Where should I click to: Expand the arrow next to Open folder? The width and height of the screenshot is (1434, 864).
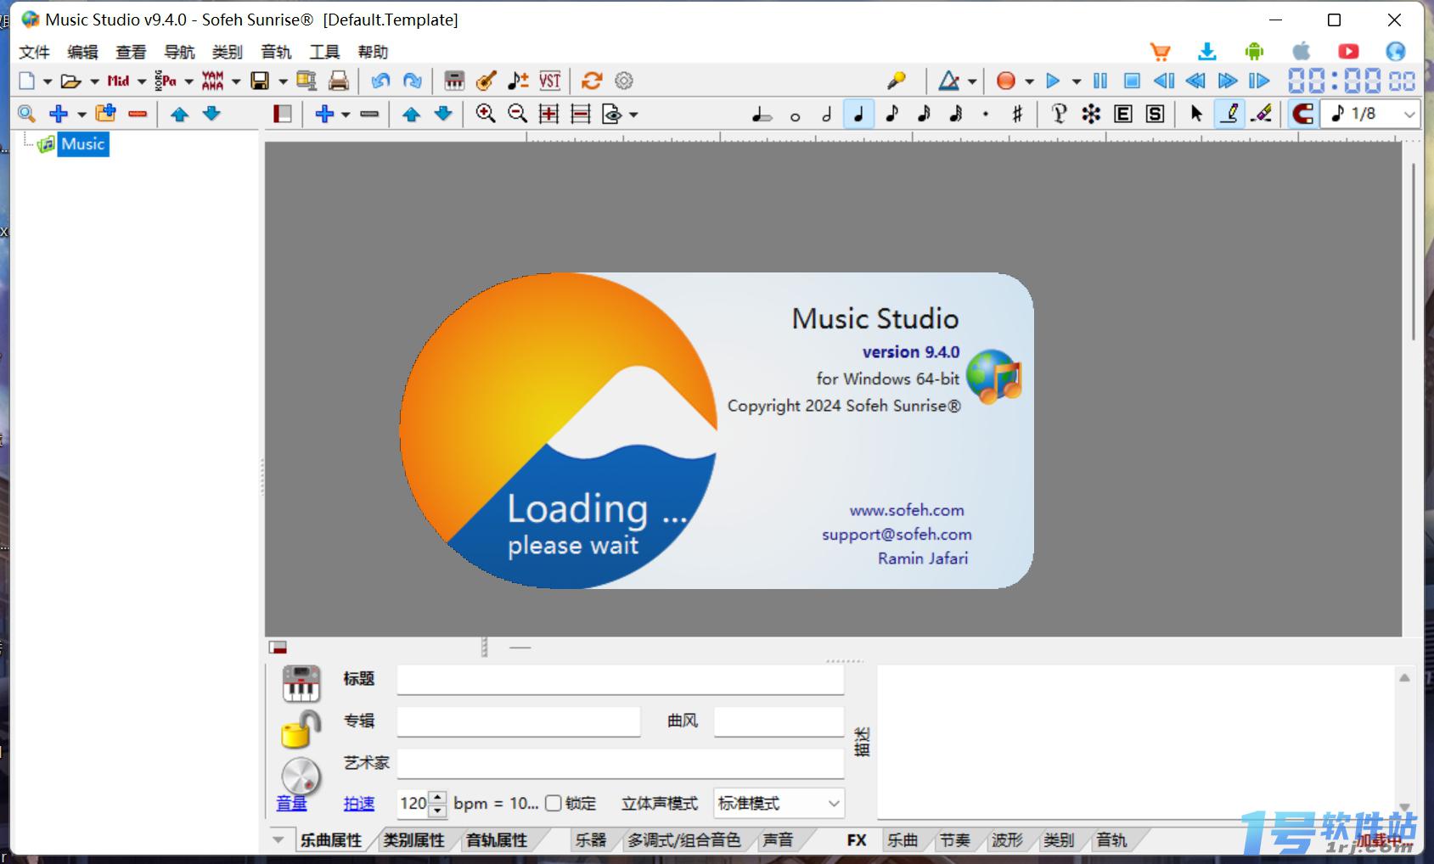tap(94, 81)
